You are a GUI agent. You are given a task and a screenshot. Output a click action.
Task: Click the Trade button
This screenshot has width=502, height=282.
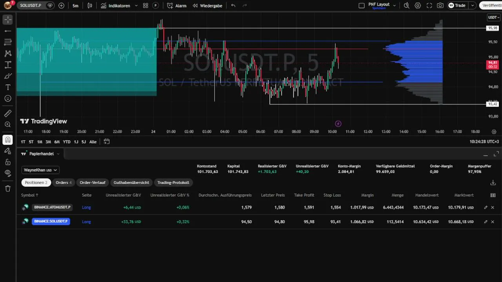[457, 5]
